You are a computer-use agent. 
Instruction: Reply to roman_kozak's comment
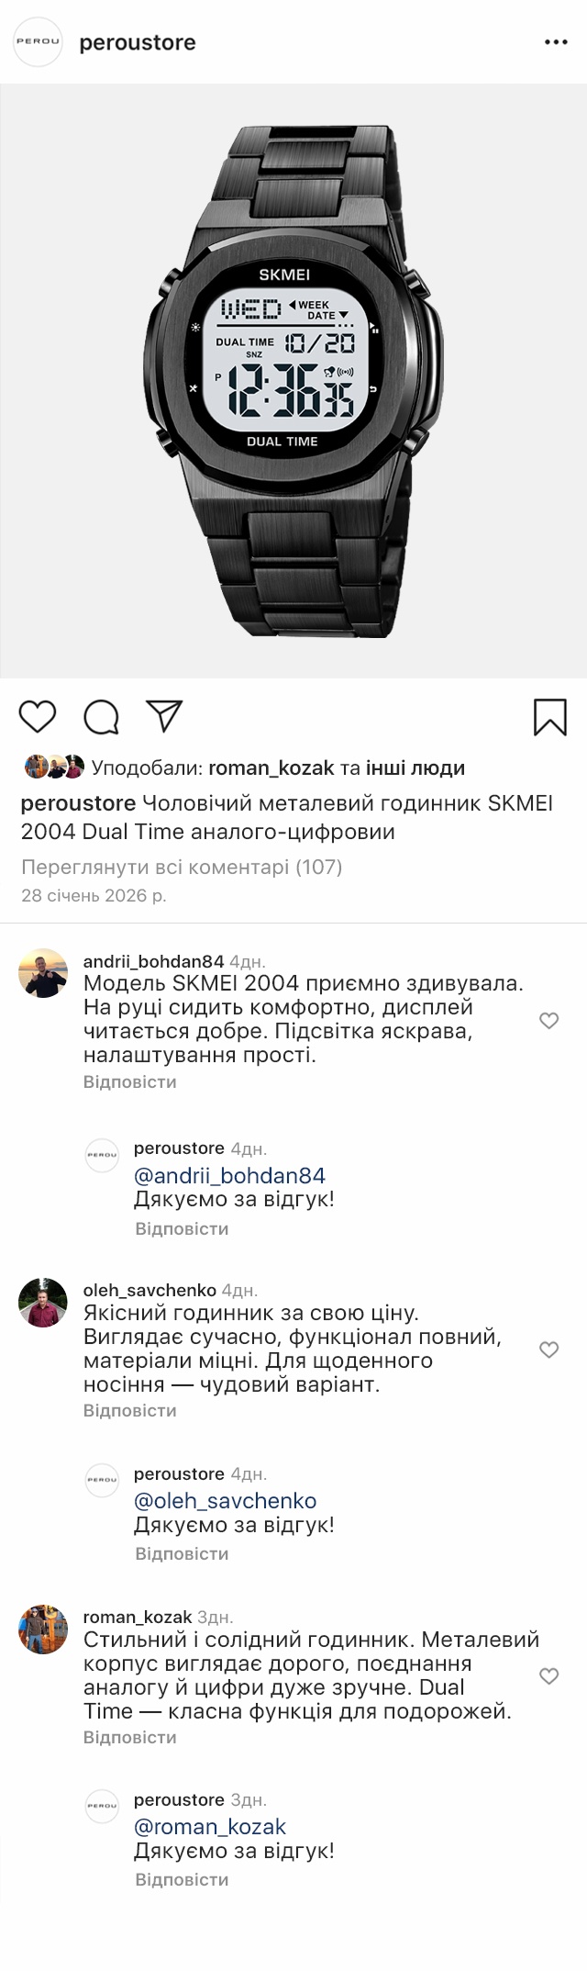[x=129, y=1737]
